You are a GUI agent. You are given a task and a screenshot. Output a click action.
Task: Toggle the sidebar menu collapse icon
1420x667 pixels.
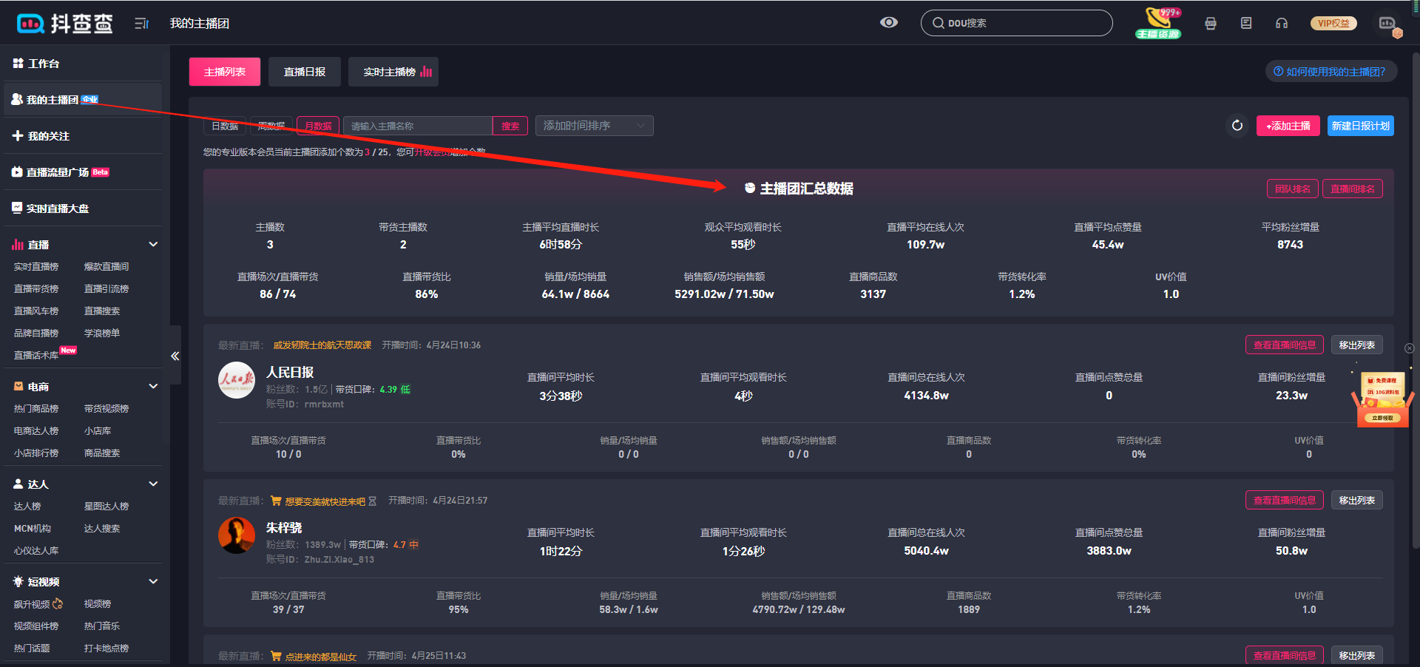(141, 24)
